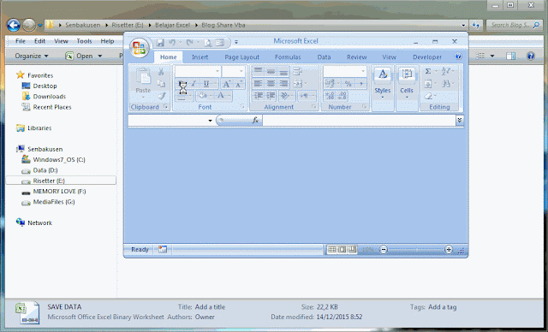Select Page Layout view in status bar

point(342,249)
